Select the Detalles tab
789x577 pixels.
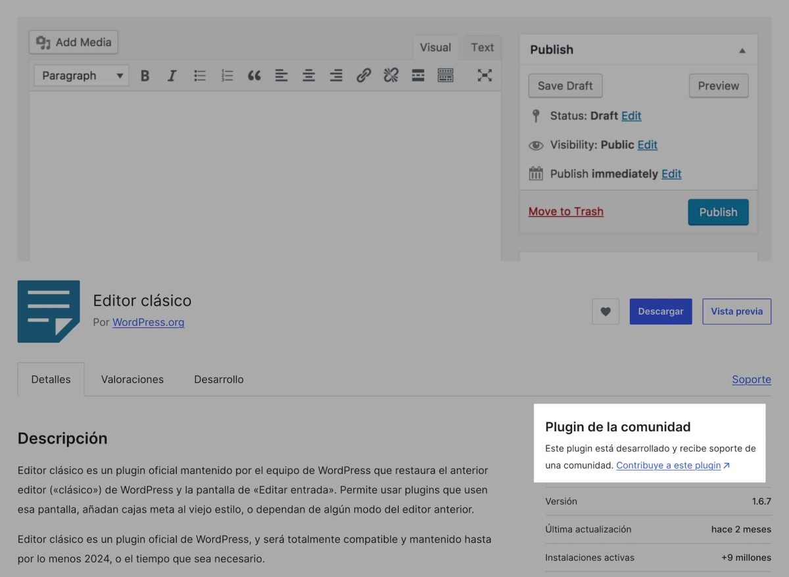pyautogui.click(x=51, y=379)
